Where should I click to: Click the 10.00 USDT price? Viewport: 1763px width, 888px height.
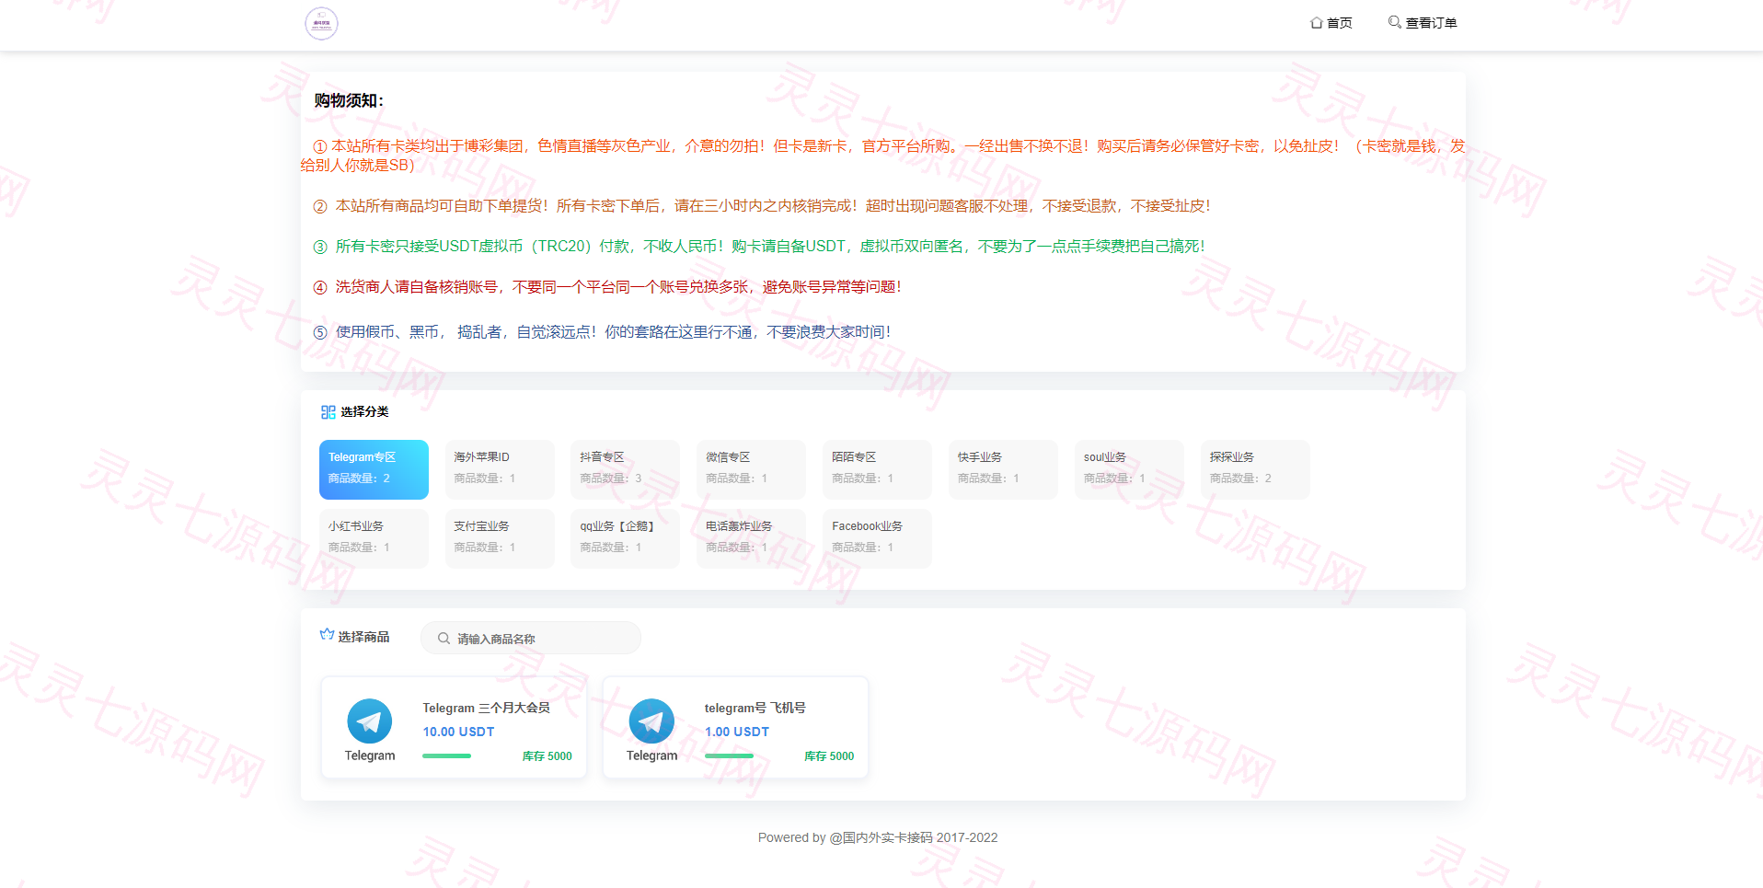pos(458,732)
